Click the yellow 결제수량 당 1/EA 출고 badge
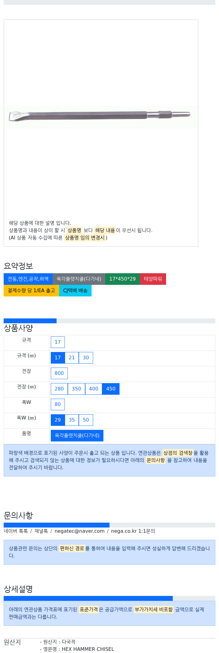 (31, 291)
